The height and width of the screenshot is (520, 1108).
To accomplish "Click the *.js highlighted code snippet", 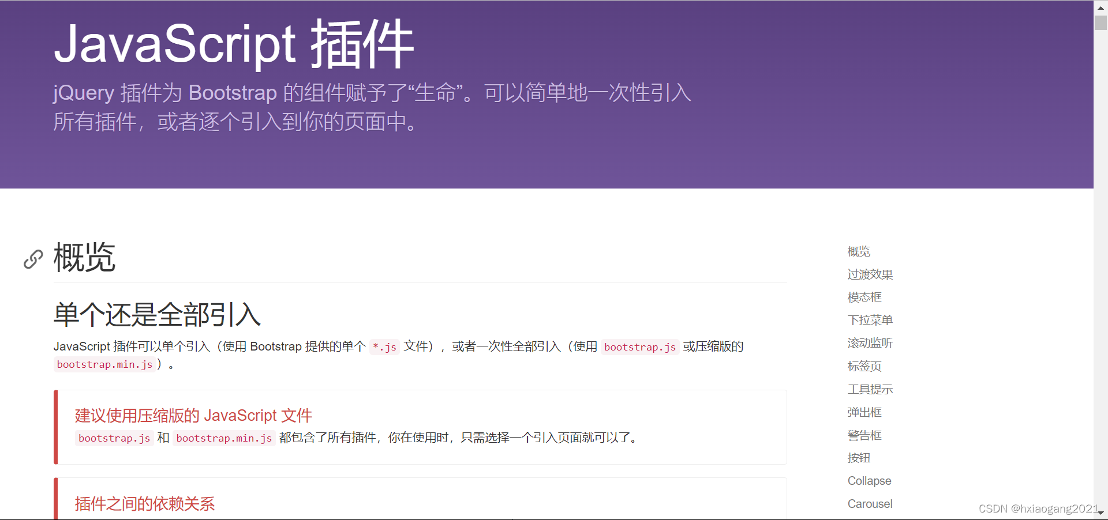I will [x=384, y=346].
